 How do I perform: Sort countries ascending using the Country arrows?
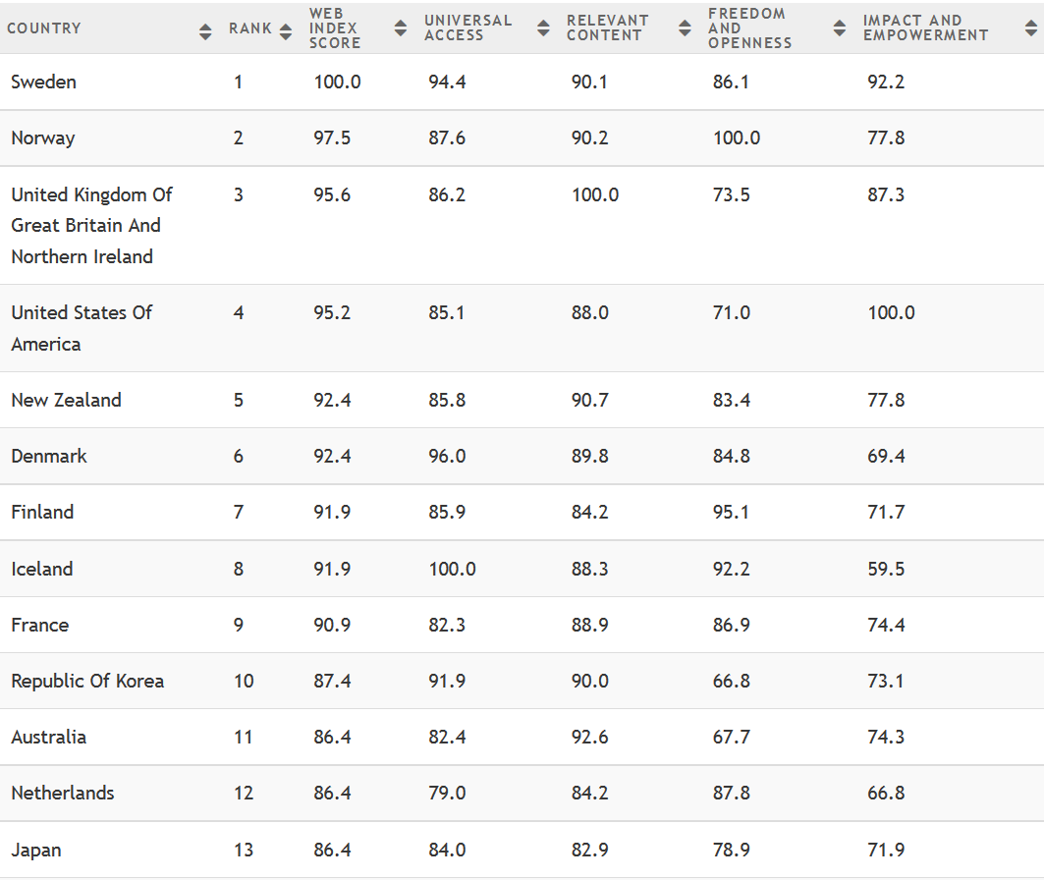[x=205, y=28]
